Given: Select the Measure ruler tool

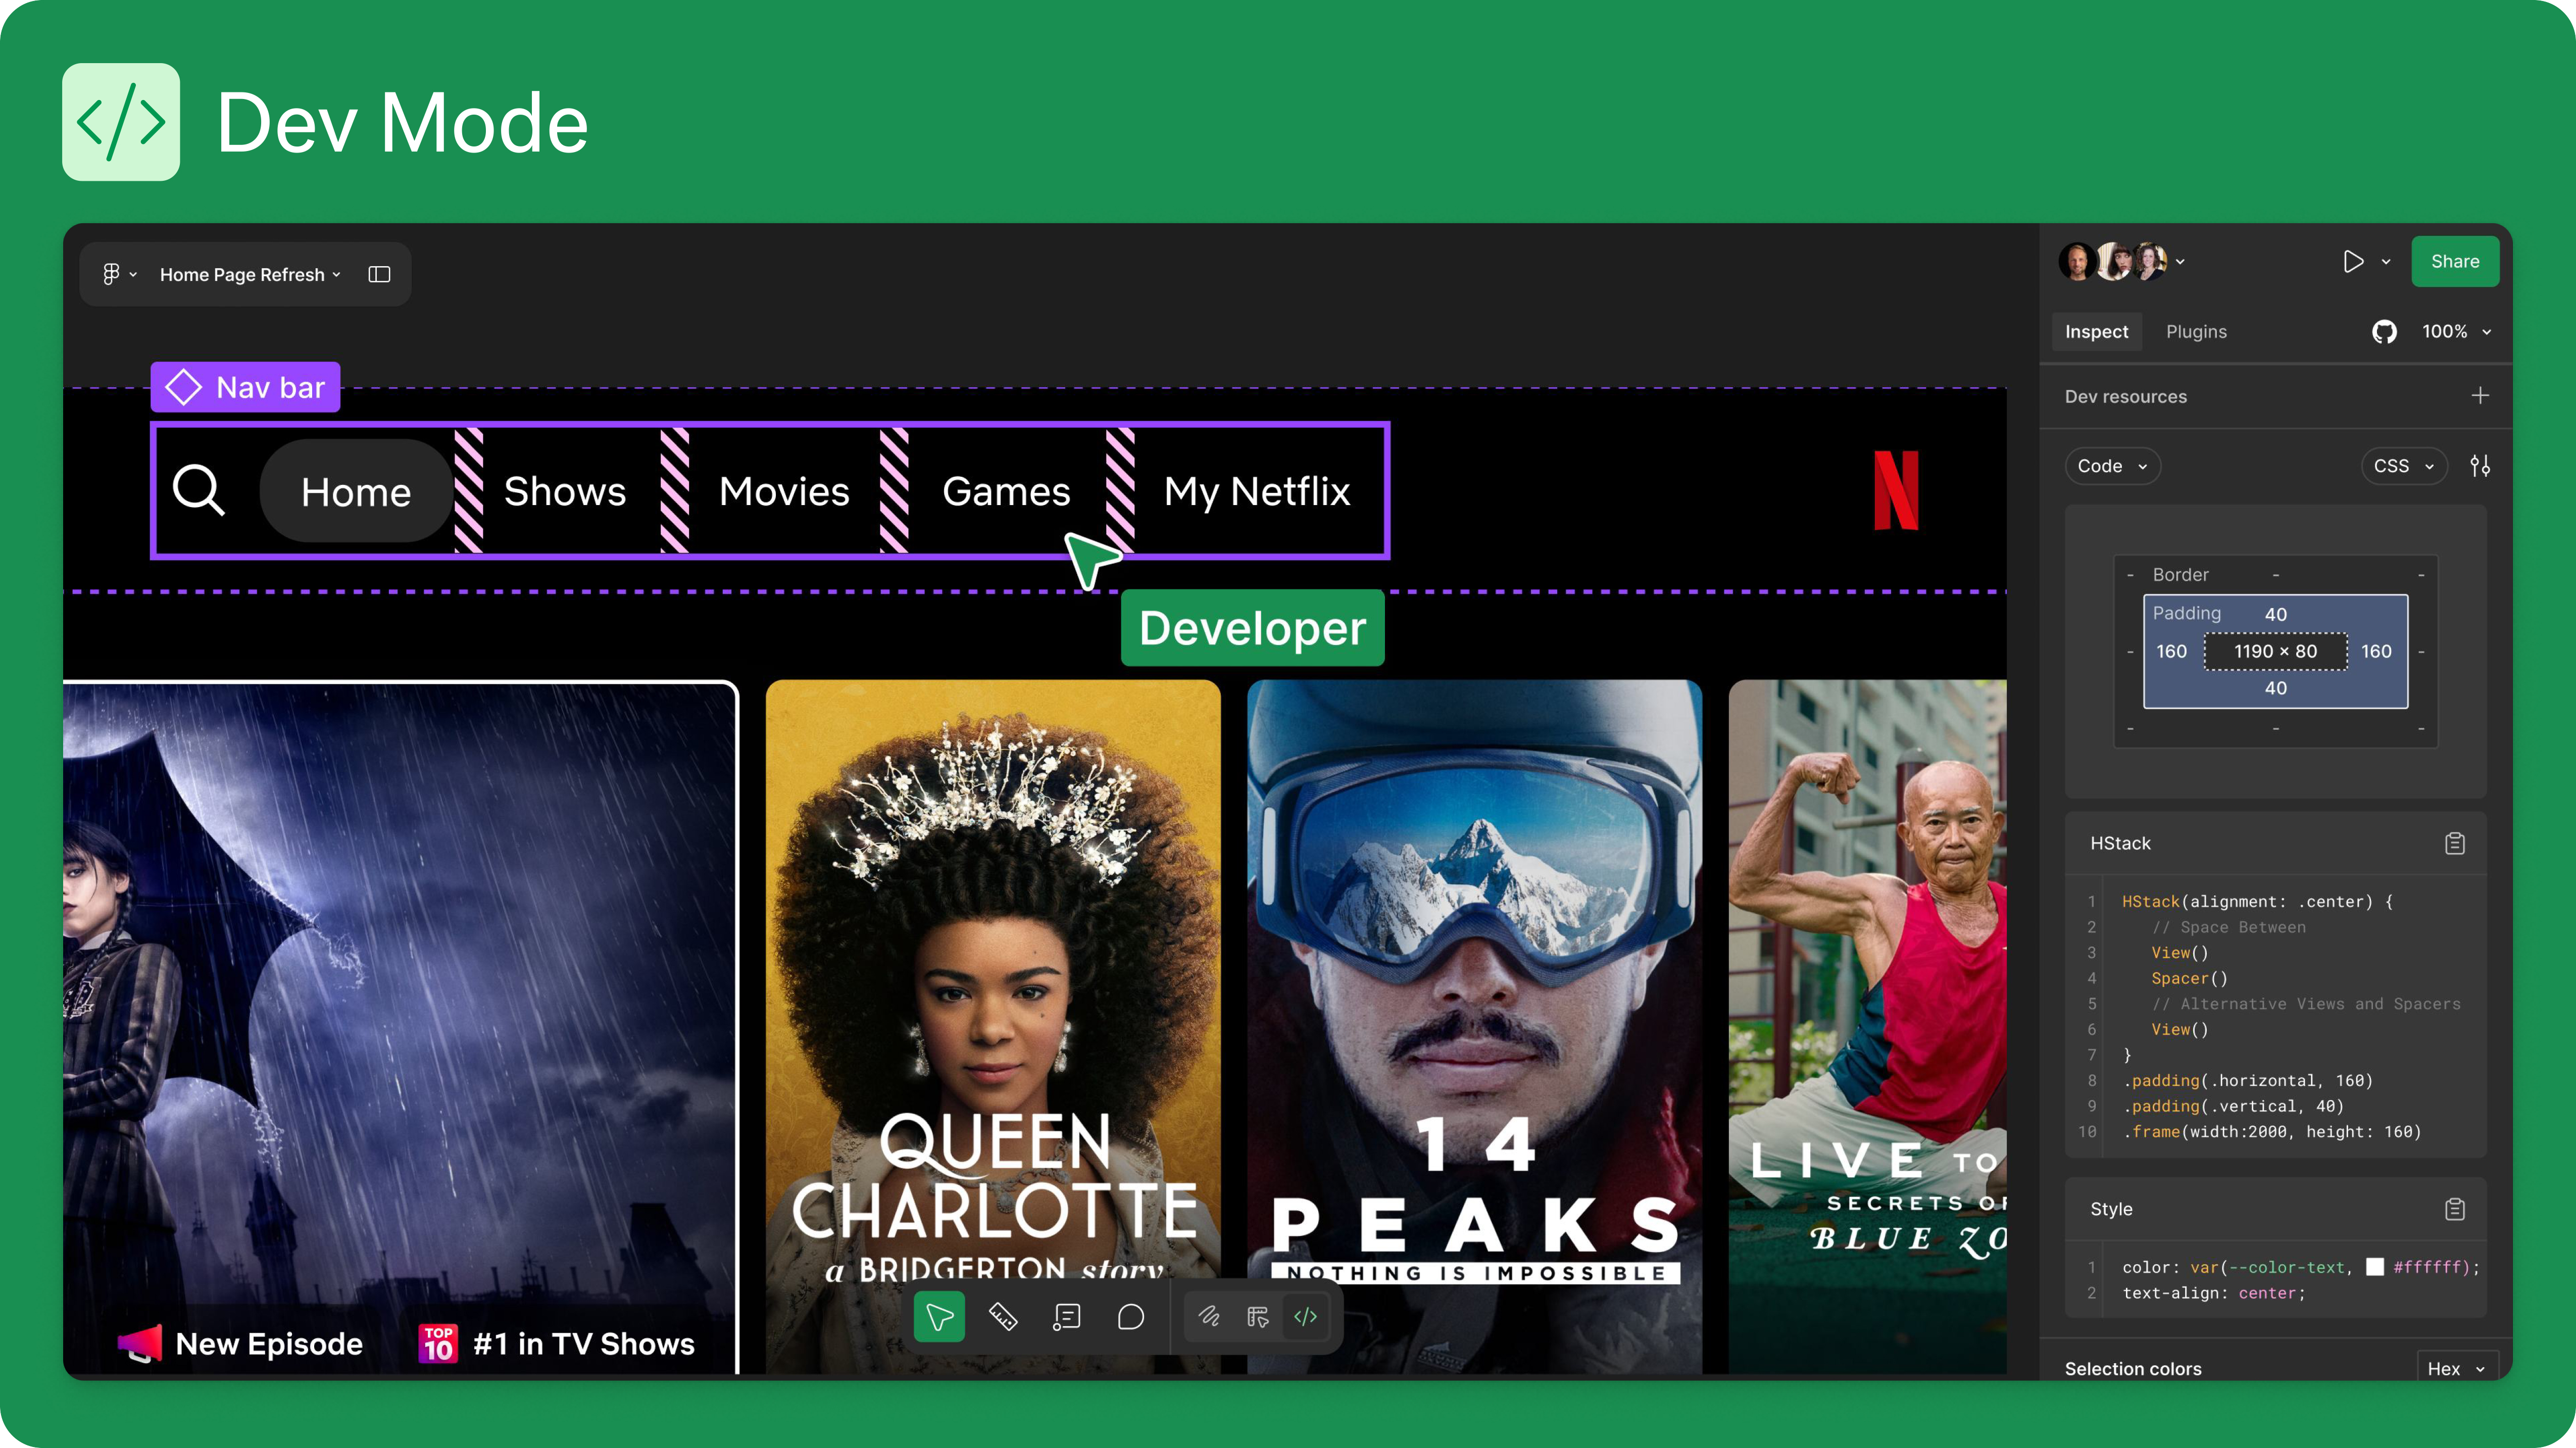Looking at the screenshot, I should [1003, 1317].
